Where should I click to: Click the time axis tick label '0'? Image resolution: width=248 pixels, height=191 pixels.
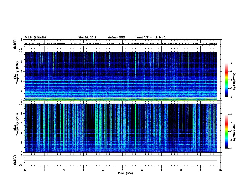point(25,170)
